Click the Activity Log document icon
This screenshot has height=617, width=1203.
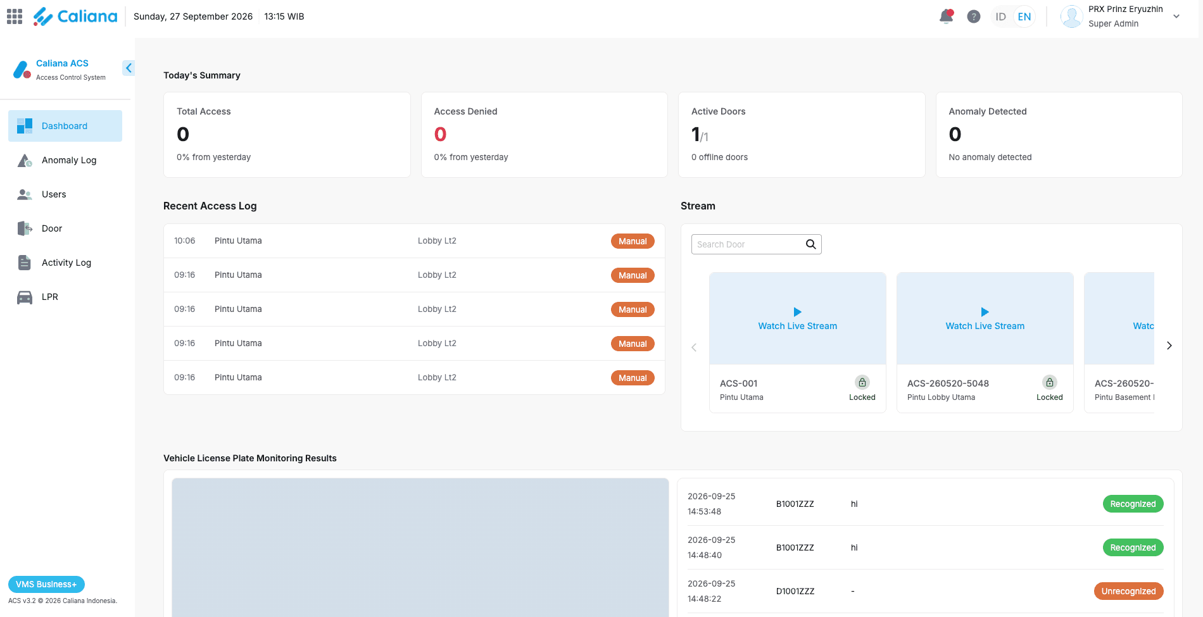[25, 263]
